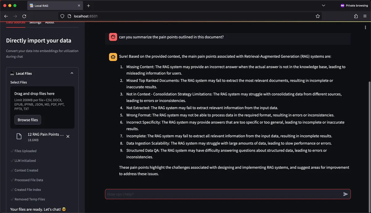Open a new browser tab
Screen dimensions: 371x213
pyautogui.click(x=88, y=6)
